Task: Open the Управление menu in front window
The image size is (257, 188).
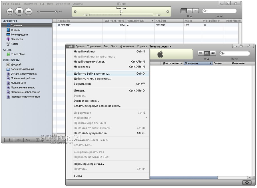Action: tap(94, 46)
